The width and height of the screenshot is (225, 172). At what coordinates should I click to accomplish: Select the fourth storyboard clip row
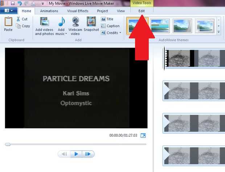[x=194, y=156]
